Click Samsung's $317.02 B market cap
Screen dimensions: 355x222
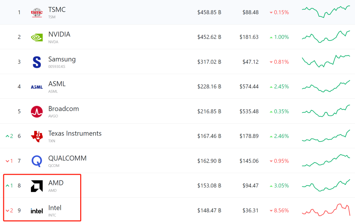tap(209, 62)
